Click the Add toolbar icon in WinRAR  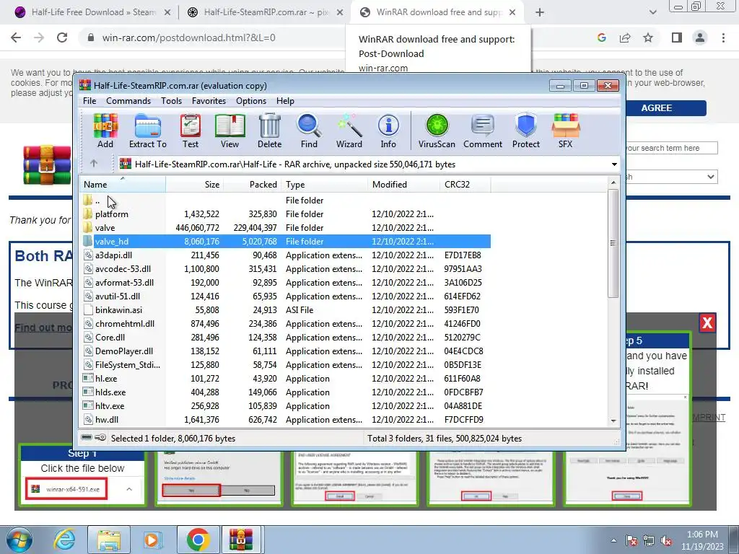coord(105,131)
